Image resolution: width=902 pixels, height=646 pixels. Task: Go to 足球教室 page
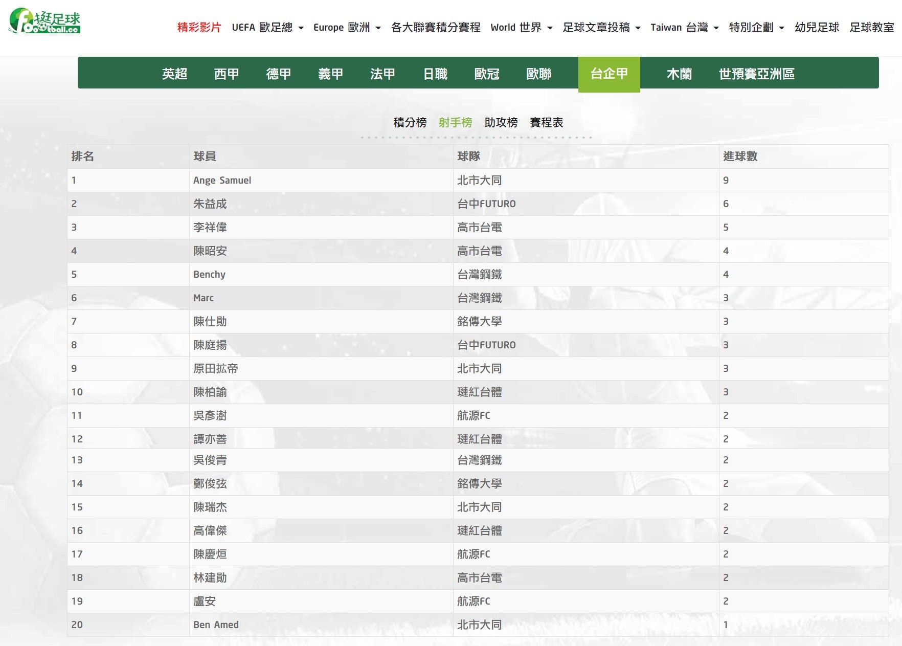(x=871, y=28)
